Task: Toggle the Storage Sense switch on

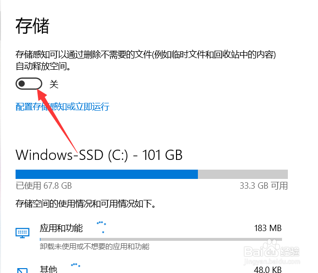Action: coord(29,84)
